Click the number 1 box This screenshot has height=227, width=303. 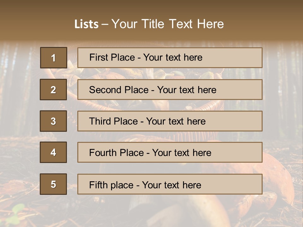[x=53, y=58]
